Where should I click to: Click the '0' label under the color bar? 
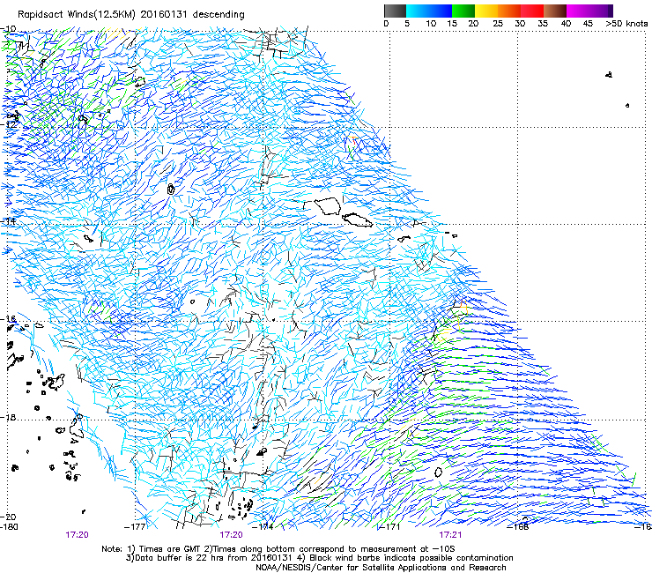pos(386,23)
